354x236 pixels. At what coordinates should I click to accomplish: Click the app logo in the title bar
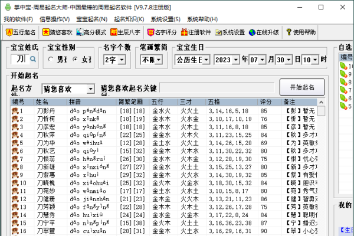(8, 7)
